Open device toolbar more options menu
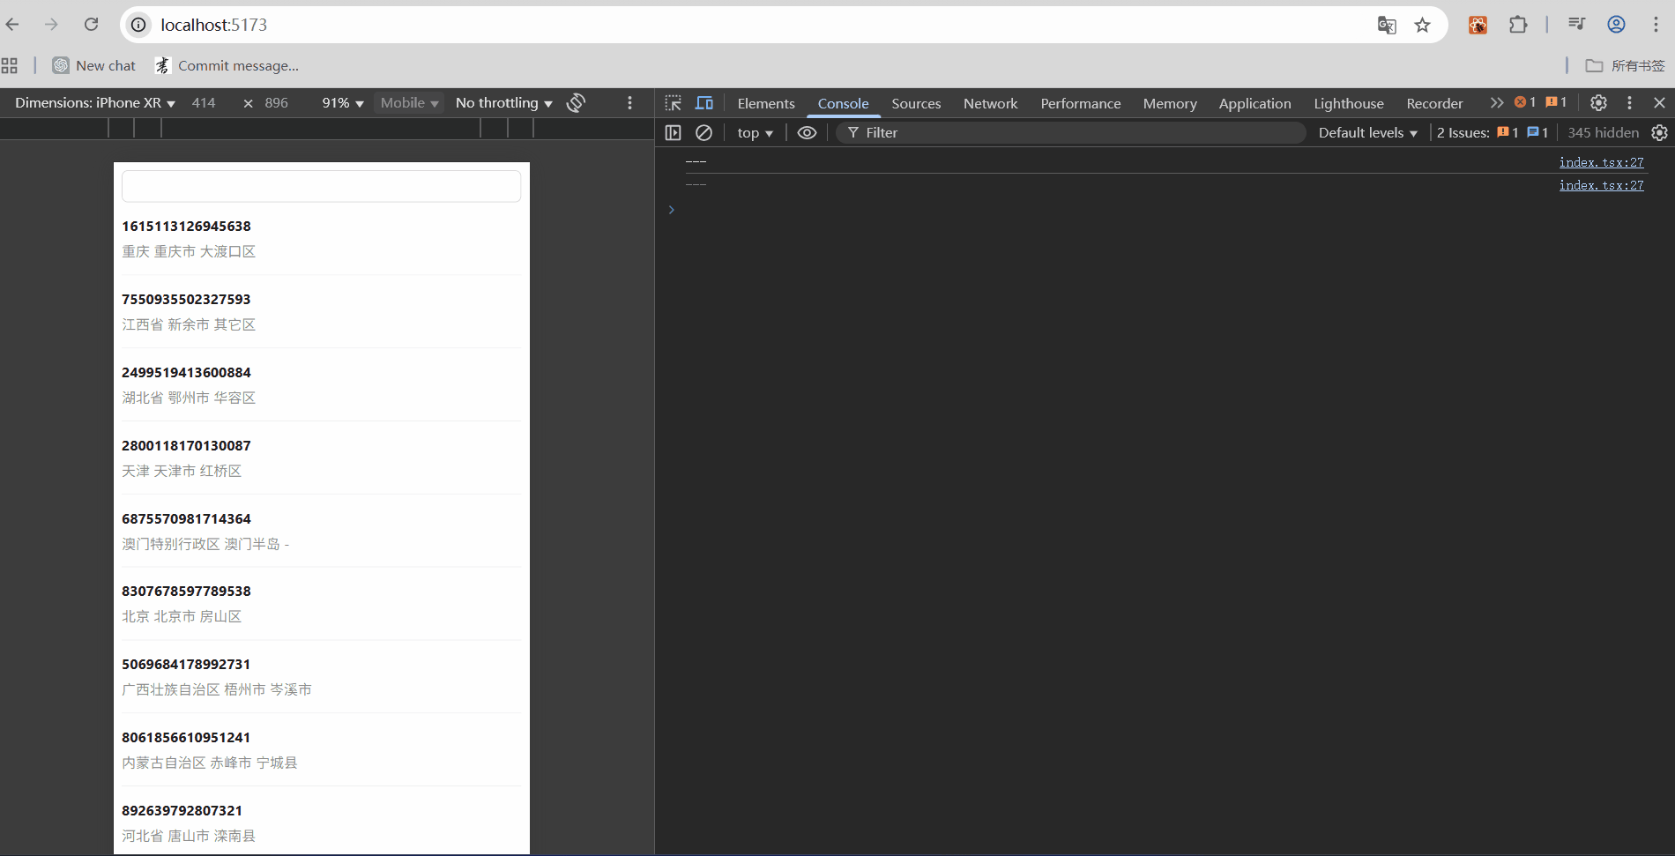The image size is (1675, 856). pyautogui.click(x=629, y=103)
